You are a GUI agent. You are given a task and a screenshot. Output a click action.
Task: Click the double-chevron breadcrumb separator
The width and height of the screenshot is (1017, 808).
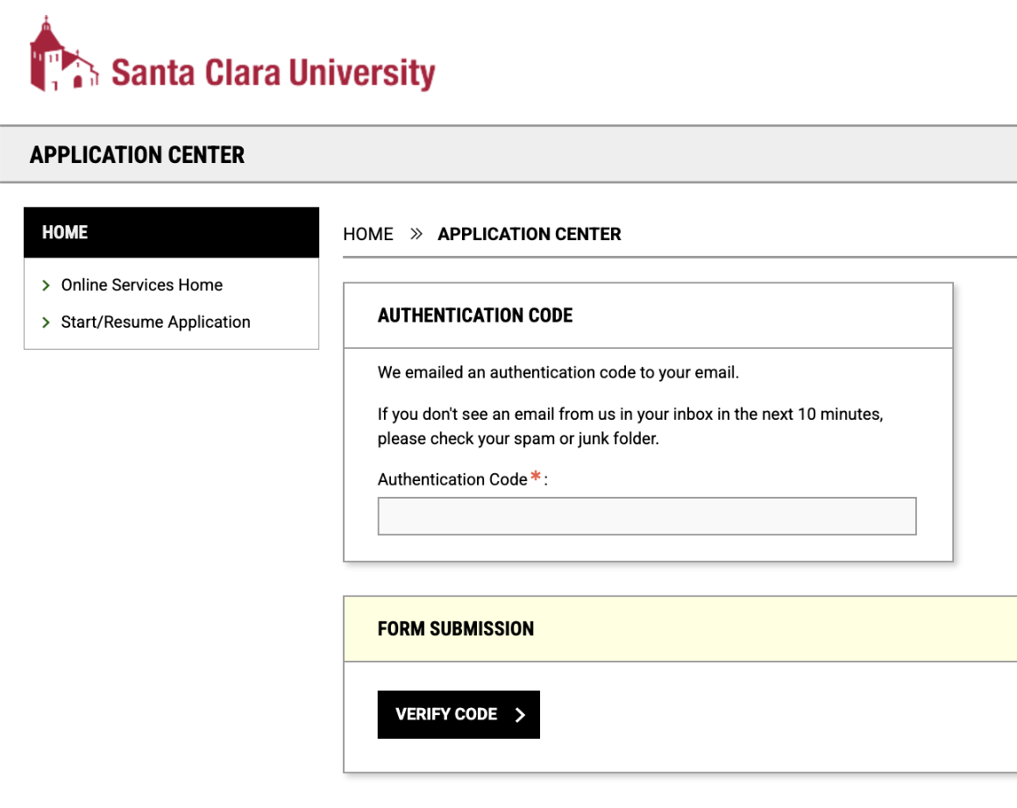pyautogui.click(x=414, y=233)
